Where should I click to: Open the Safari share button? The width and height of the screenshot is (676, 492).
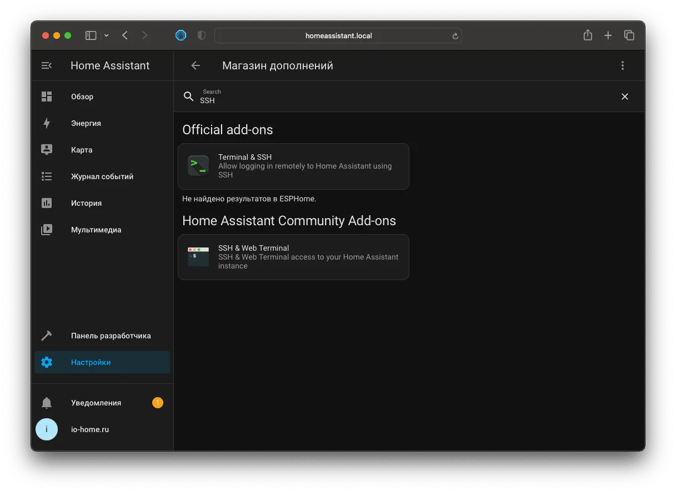click(x=588, y=35)
